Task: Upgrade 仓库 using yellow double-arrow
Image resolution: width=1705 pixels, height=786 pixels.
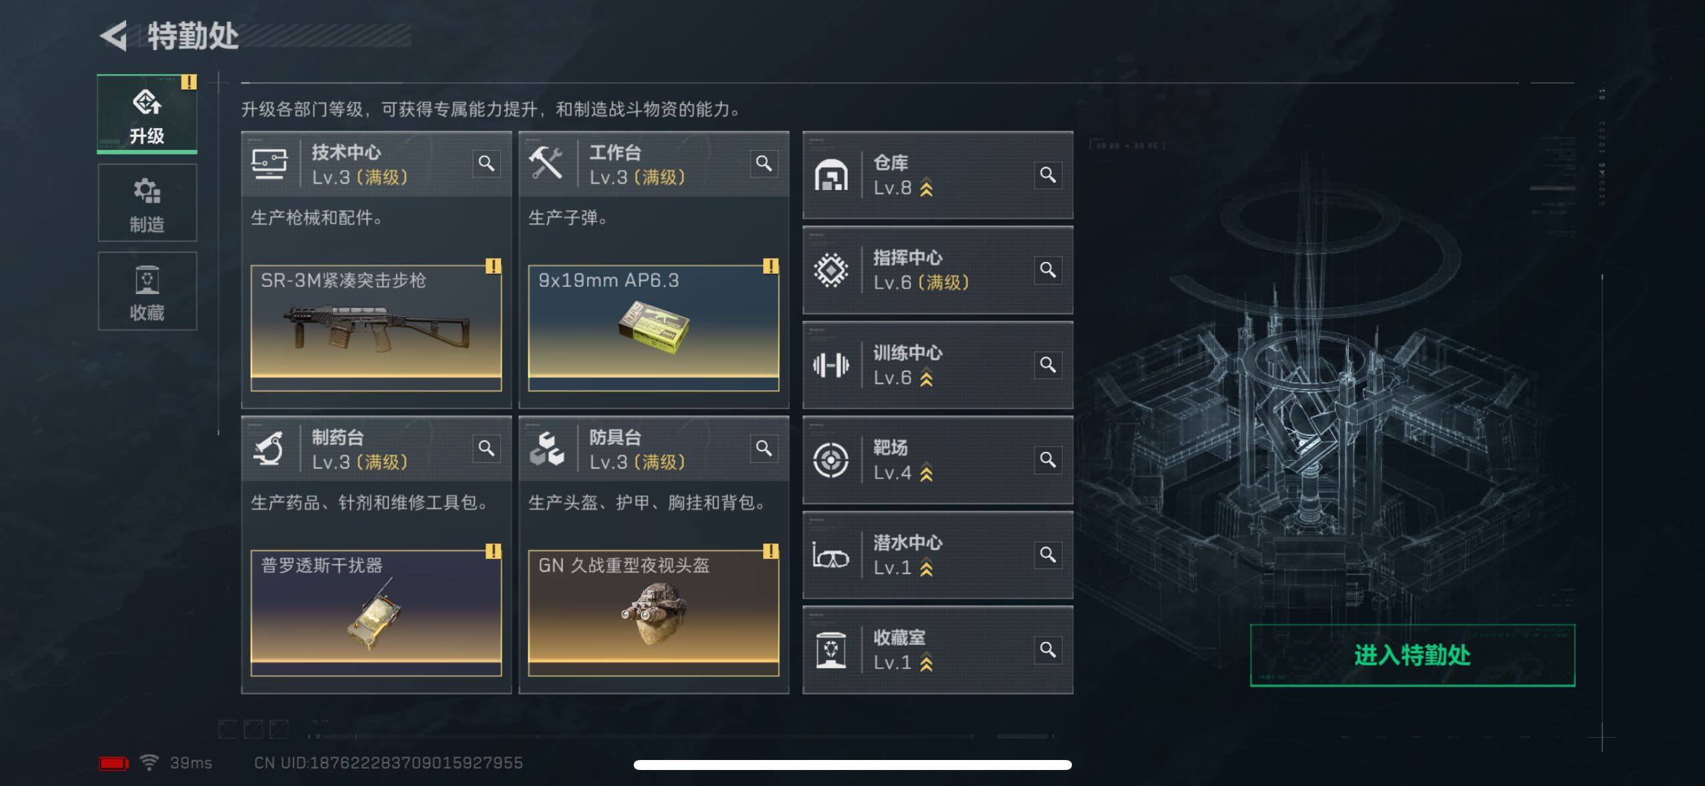Action: tap(926, 188)
